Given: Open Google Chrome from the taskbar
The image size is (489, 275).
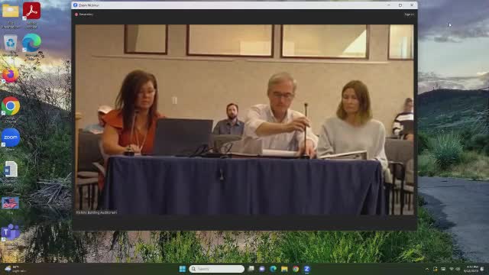Looking at the screenshot, I should click(296, 269).
